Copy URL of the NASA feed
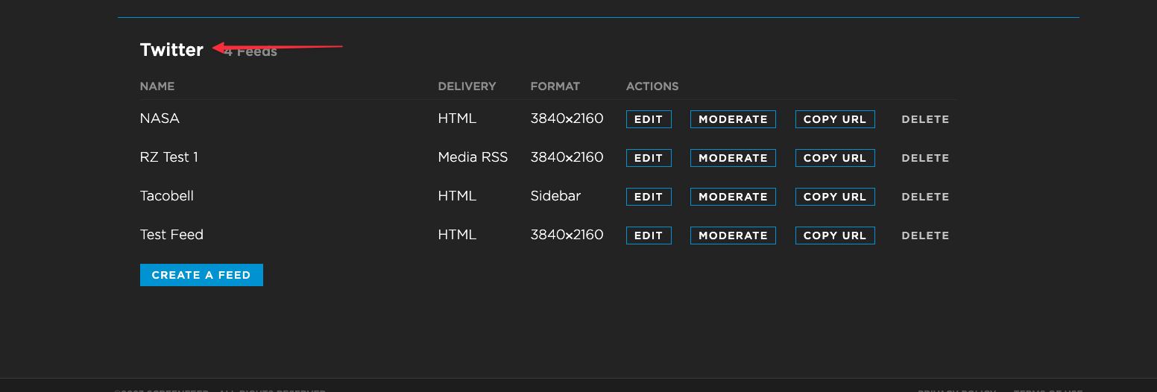This screenshot has width=1157, height=392. click(x=835, y=119)
